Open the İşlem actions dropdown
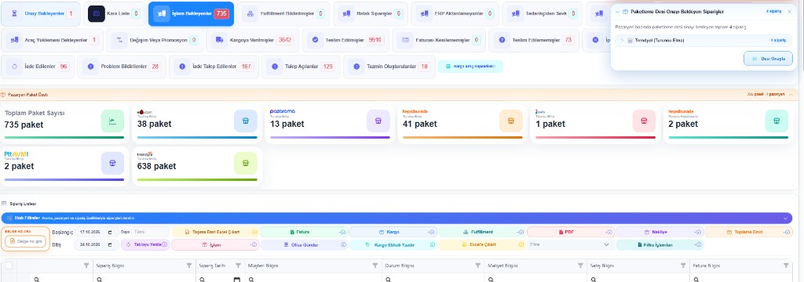The width and height of the screenshot is (804, 282). [215, 244]
